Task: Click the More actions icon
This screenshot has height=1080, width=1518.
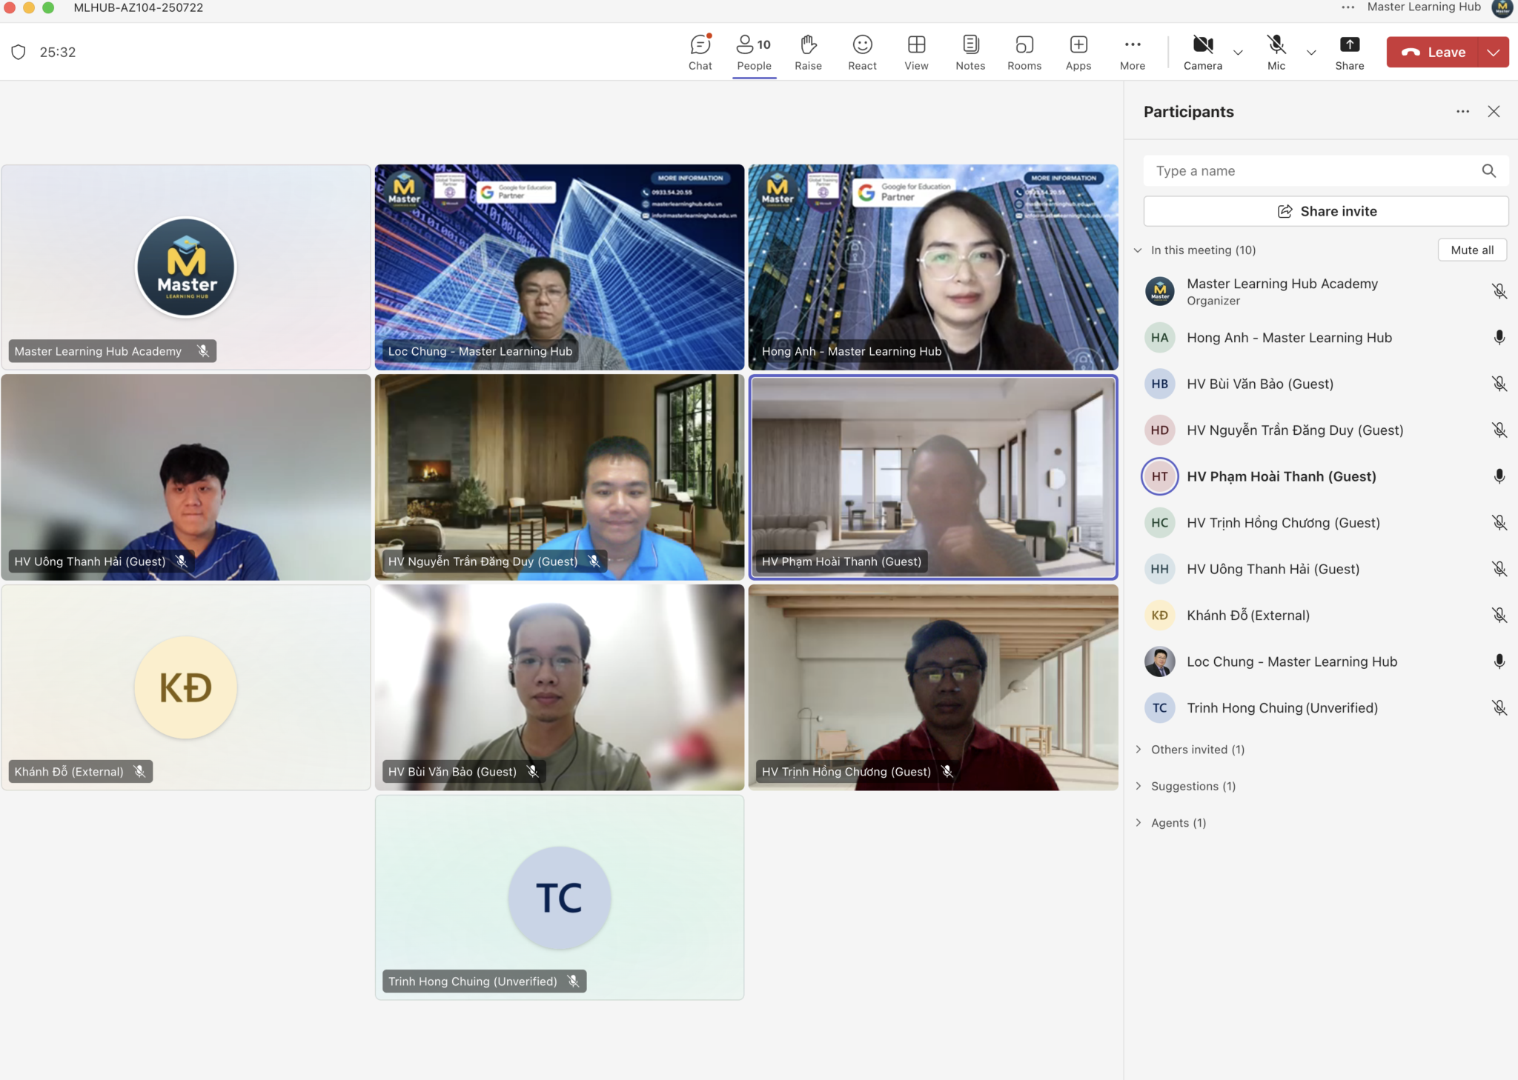Action: pos(1132,51)
